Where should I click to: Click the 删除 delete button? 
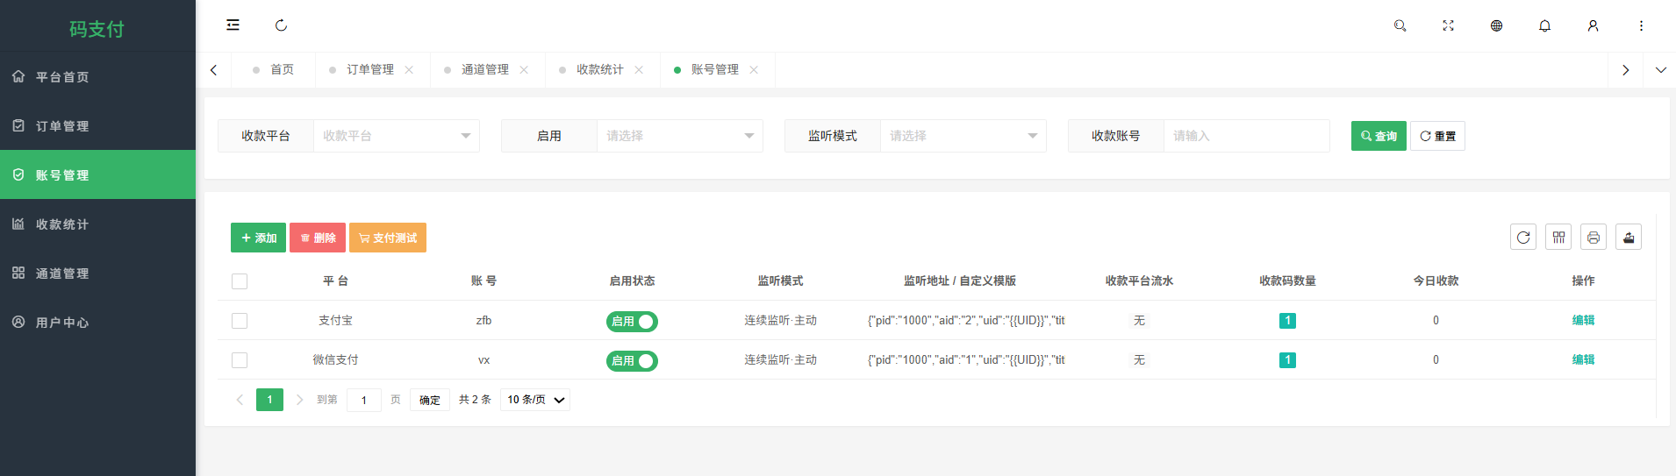pyautogui.click(x=318, y=238)
